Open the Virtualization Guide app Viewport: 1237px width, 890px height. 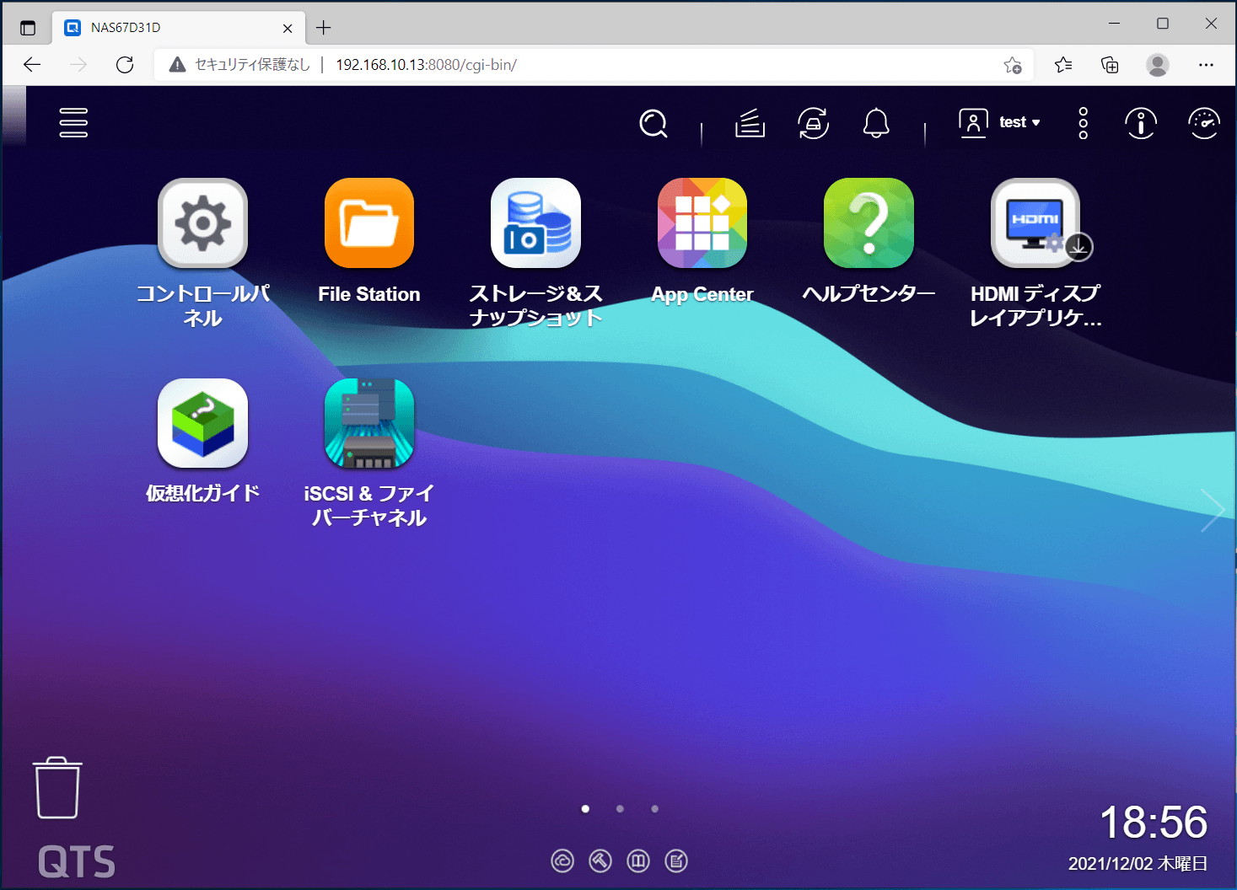(x=202, y=423)
